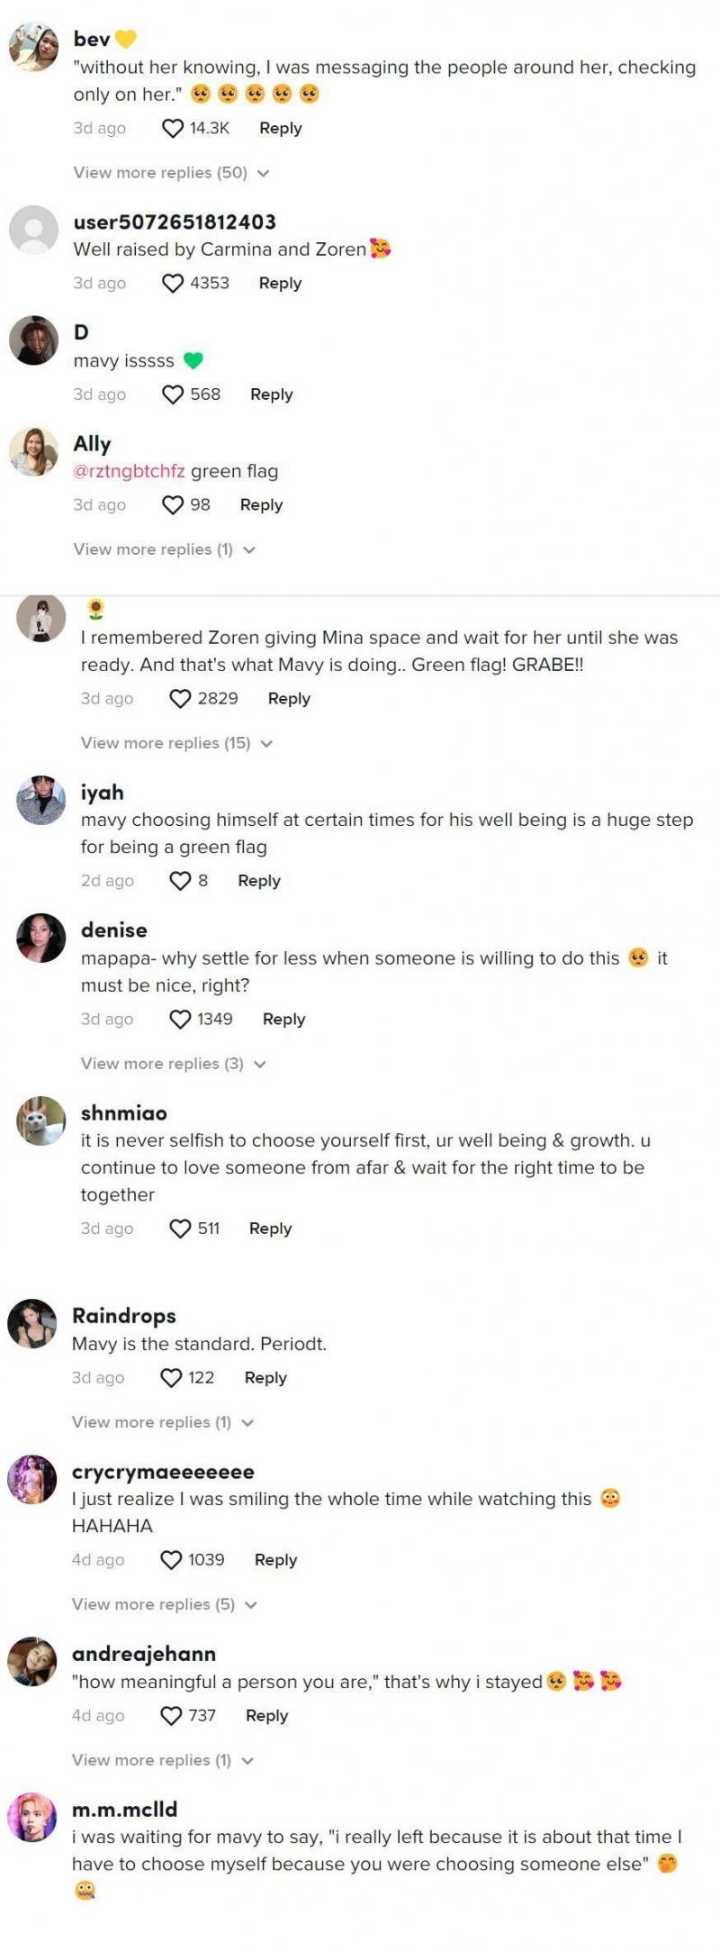Image resolution: width=720 pixels, height=1951 pixels.
Task: Heart the Raindrops comment
Action: click(x=171, y=1378)
